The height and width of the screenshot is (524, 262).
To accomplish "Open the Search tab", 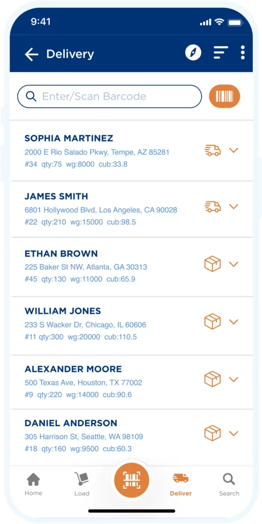I will pyautogui.click(x=229, y=484).
